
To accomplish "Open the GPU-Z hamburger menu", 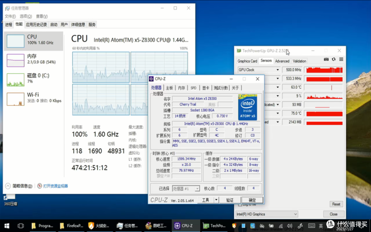I will pyautogui.click(x=341, y=59).
